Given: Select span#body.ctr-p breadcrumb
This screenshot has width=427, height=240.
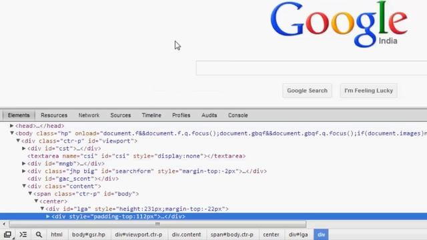Looking at the screenshot, I should tap(232, 235).
